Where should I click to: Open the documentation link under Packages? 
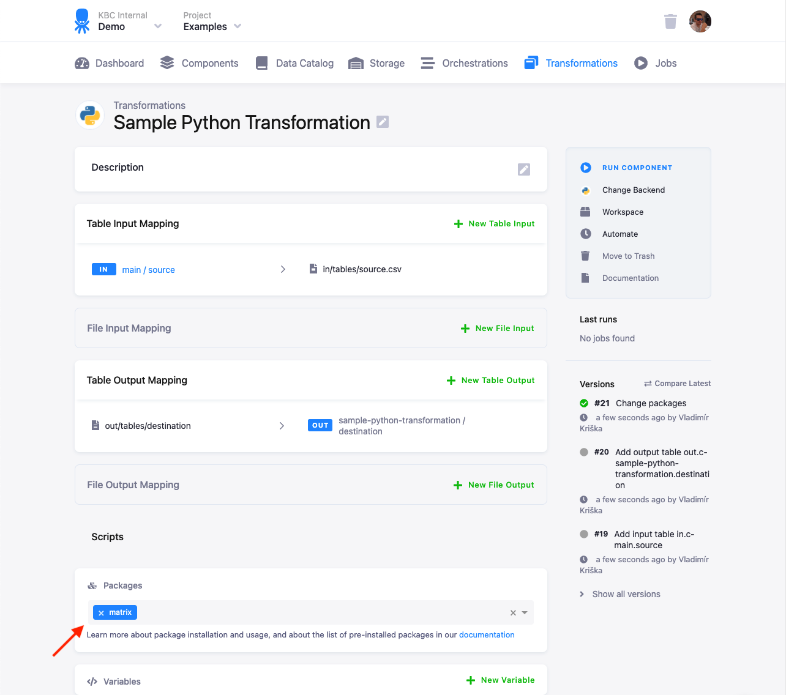[487, 634]
